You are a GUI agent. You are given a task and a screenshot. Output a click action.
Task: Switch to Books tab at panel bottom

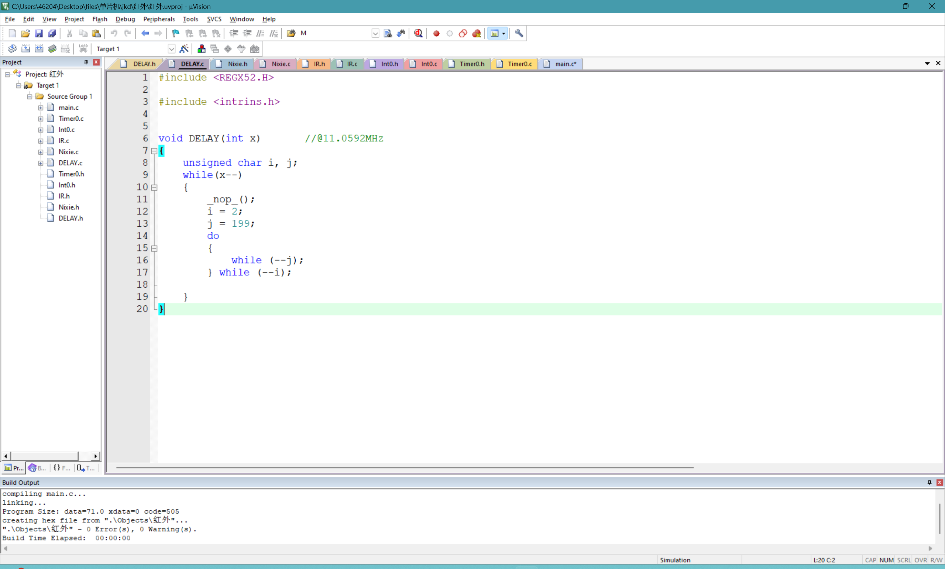click(x=37, y=468)
